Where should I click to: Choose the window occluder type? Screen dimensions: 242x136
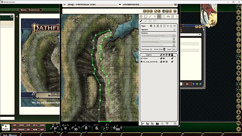(164, 26)
